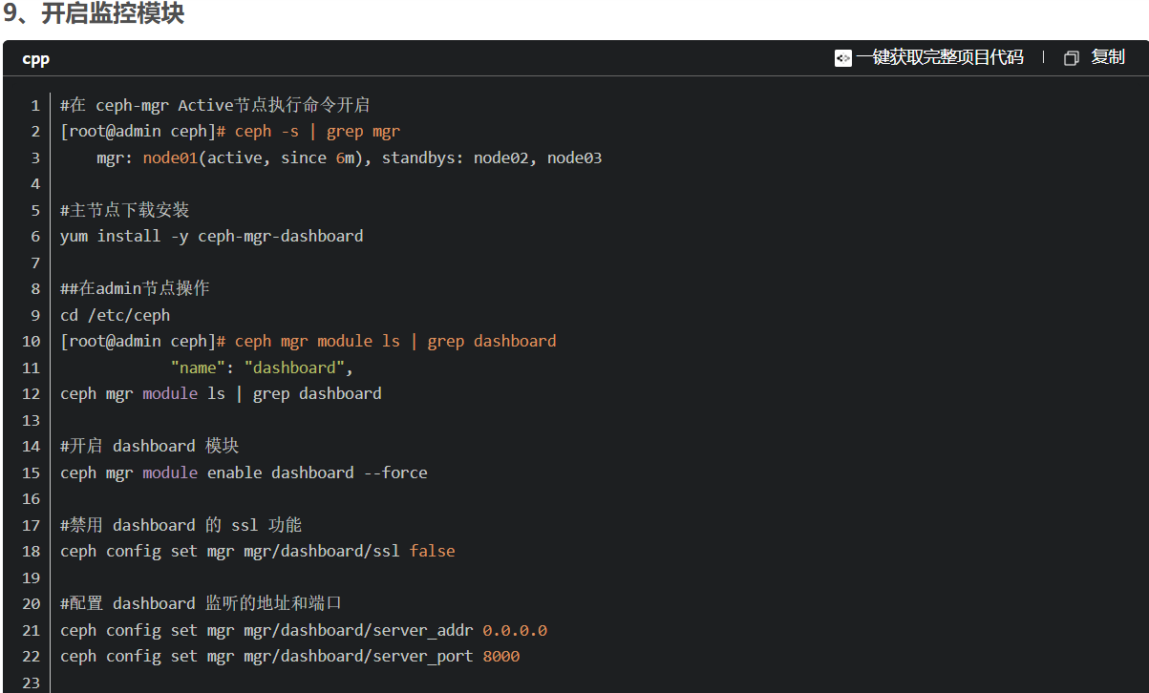The image size is (1149, 693).
Task: Click the comment #开启 dashboard 模块
Action: 150,447
